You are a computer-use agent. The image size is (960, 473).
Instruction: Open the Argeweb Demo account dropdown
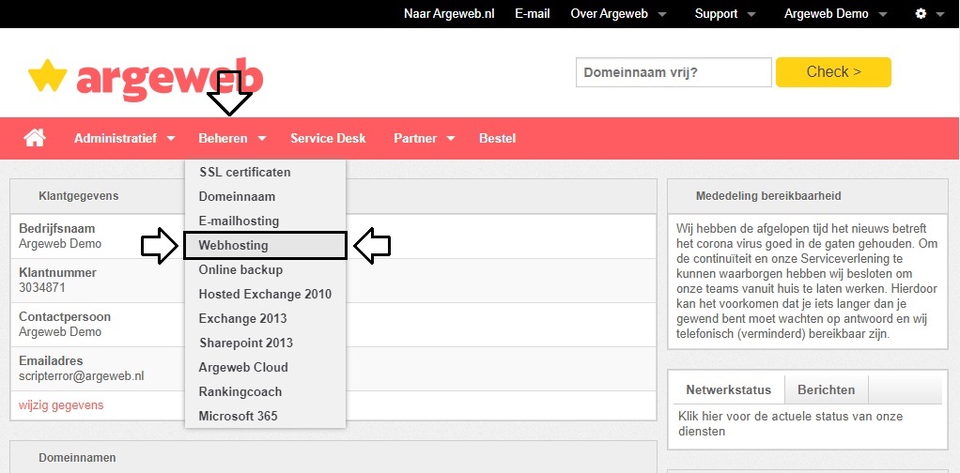[836, 13]
